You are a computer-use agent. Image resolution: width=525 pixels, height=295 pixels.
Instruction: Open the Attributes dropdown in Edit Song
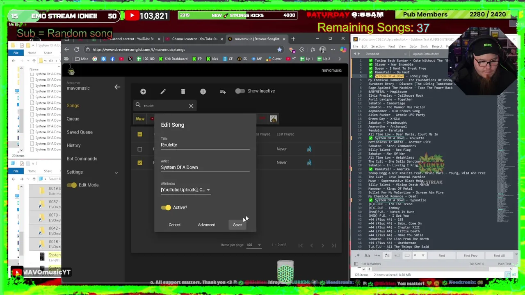coord(185,190)
